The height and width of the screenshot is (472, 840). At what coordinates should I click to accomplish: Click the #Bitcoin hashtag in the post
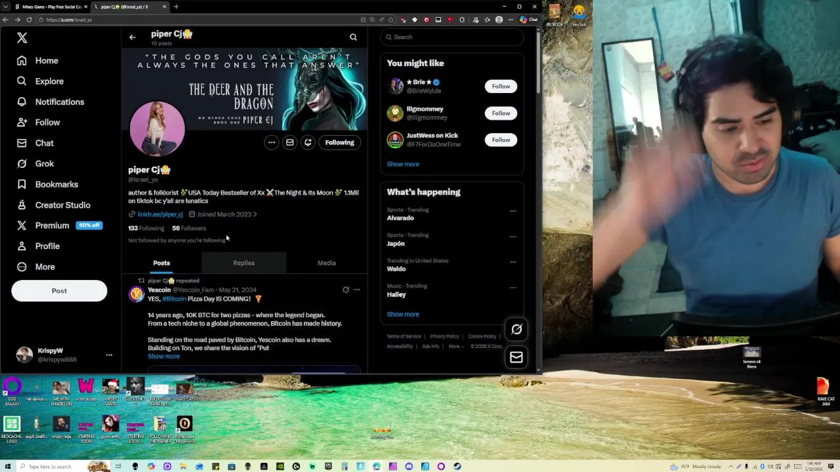[x=174, y=299]
